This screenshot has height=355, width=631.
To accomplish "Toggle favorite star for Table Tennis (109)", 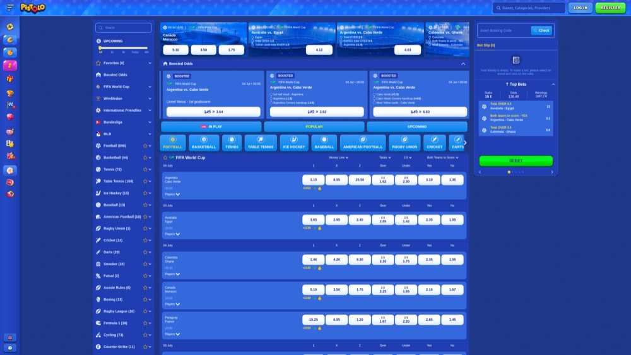I will pos(145,181).
